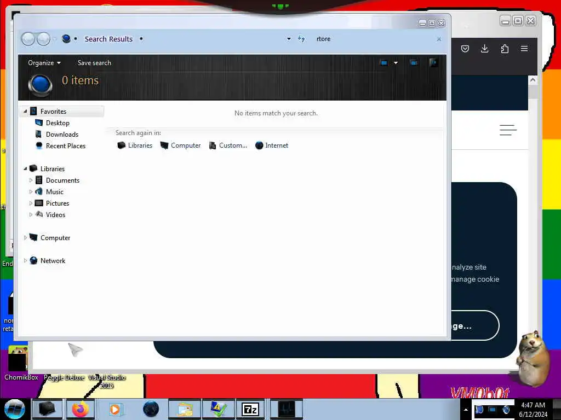The height and width of the screenshot is (420, 561).
Task: Expand the Documents library
Action: point(31,180)
